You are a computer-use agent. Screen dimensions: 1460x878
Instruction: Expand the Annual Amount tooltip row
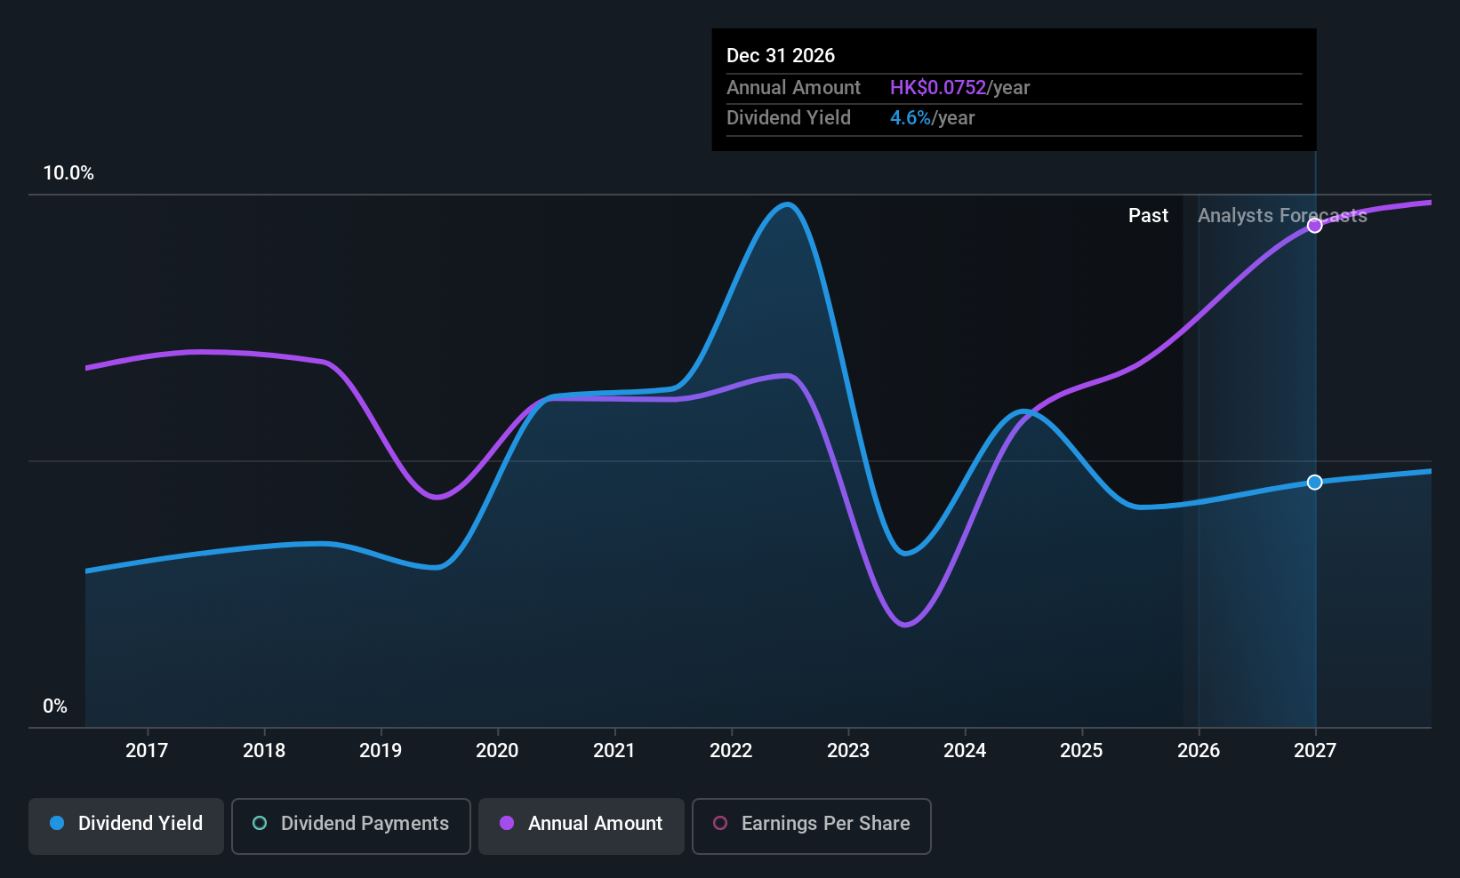point(794,87)
